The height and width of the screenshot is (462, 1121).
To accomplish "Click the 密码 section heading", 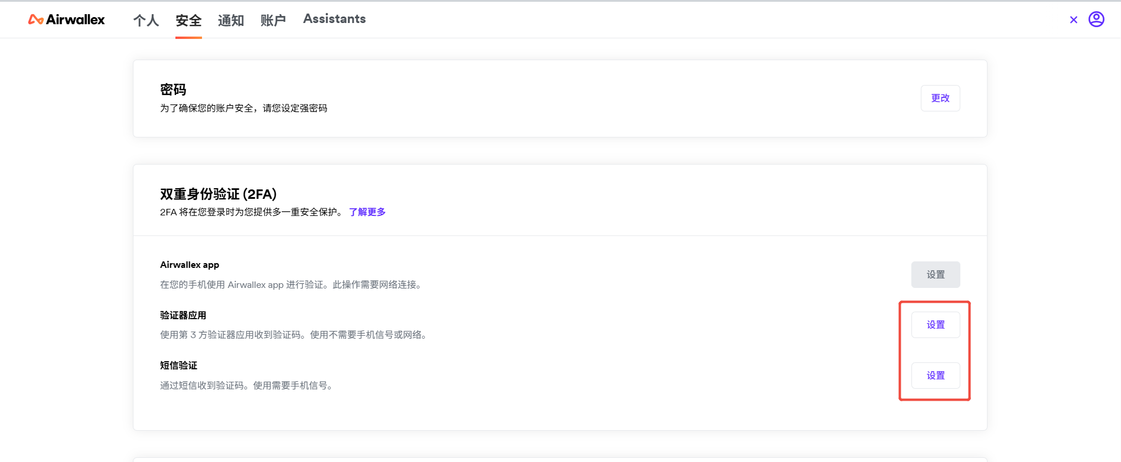I will (x=173, y=90).
